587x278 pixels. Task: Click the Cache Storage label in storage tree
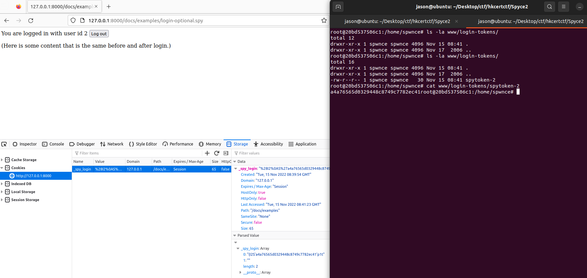pos(24,160)
